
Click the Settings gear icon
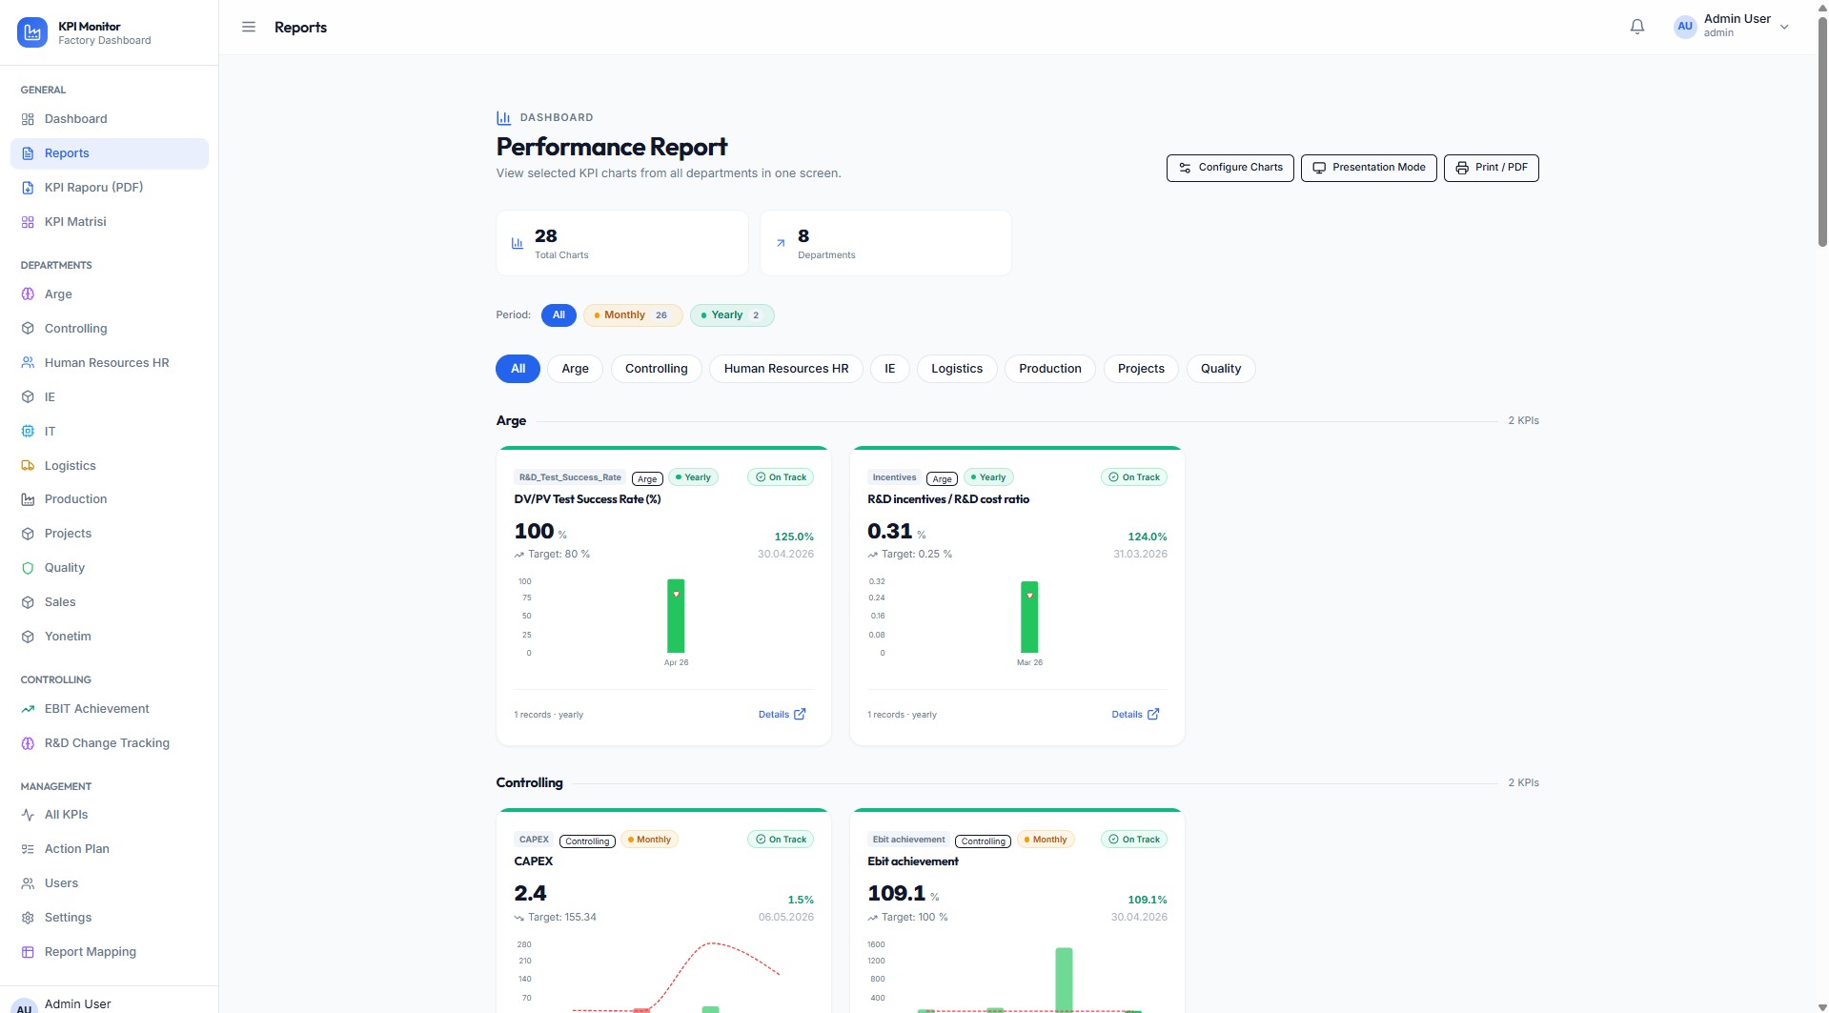point(28,918)
